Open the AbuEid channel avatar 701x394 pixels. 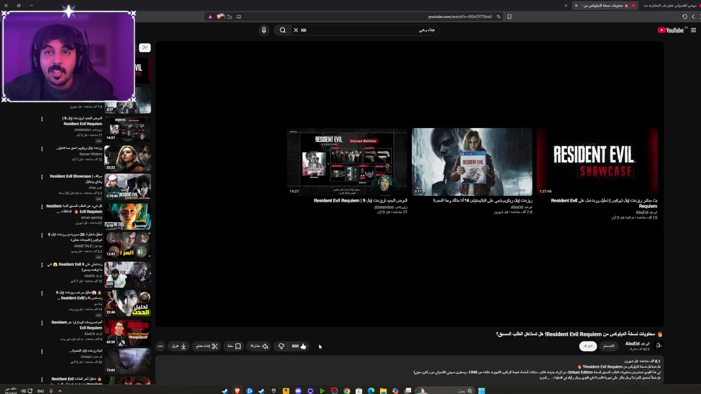[x=658, y=345]
